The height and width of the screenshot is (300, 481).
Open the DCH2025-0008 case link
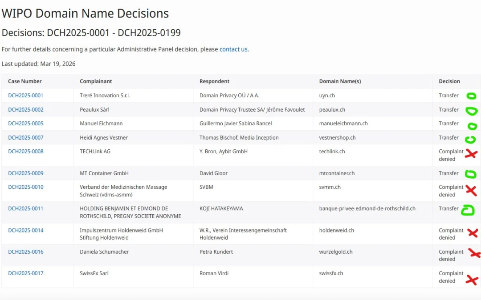tap(25, 152)
